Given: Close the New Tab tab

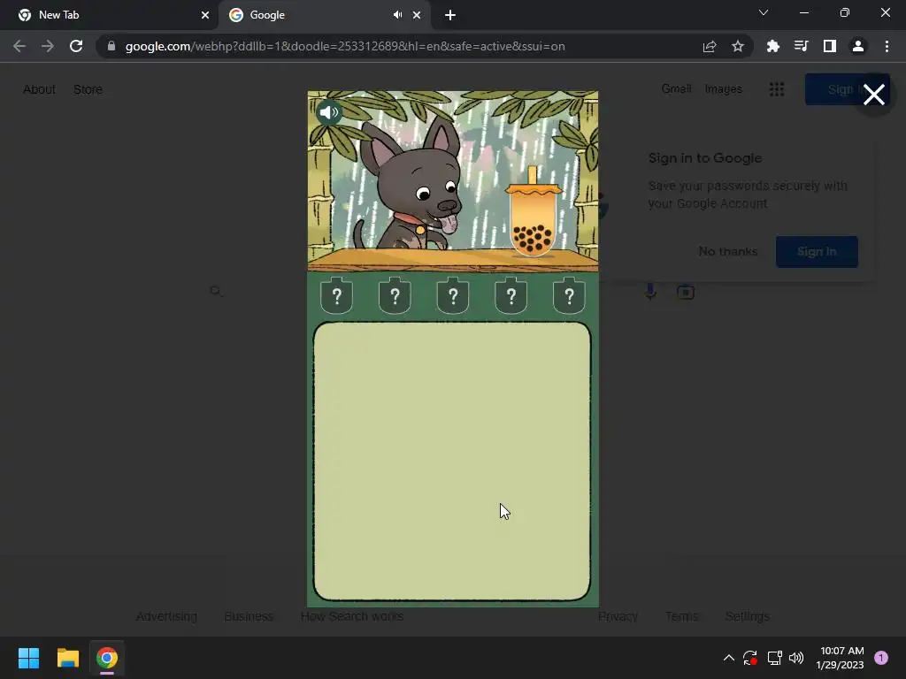Looking at the screenshot, I should (x=205, y=15).
